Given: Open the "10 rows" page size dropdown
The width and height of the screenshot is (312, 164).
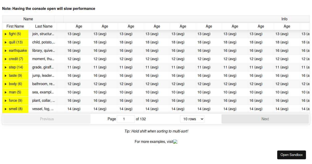Looking at the screenshot, I should coord(192,119).
